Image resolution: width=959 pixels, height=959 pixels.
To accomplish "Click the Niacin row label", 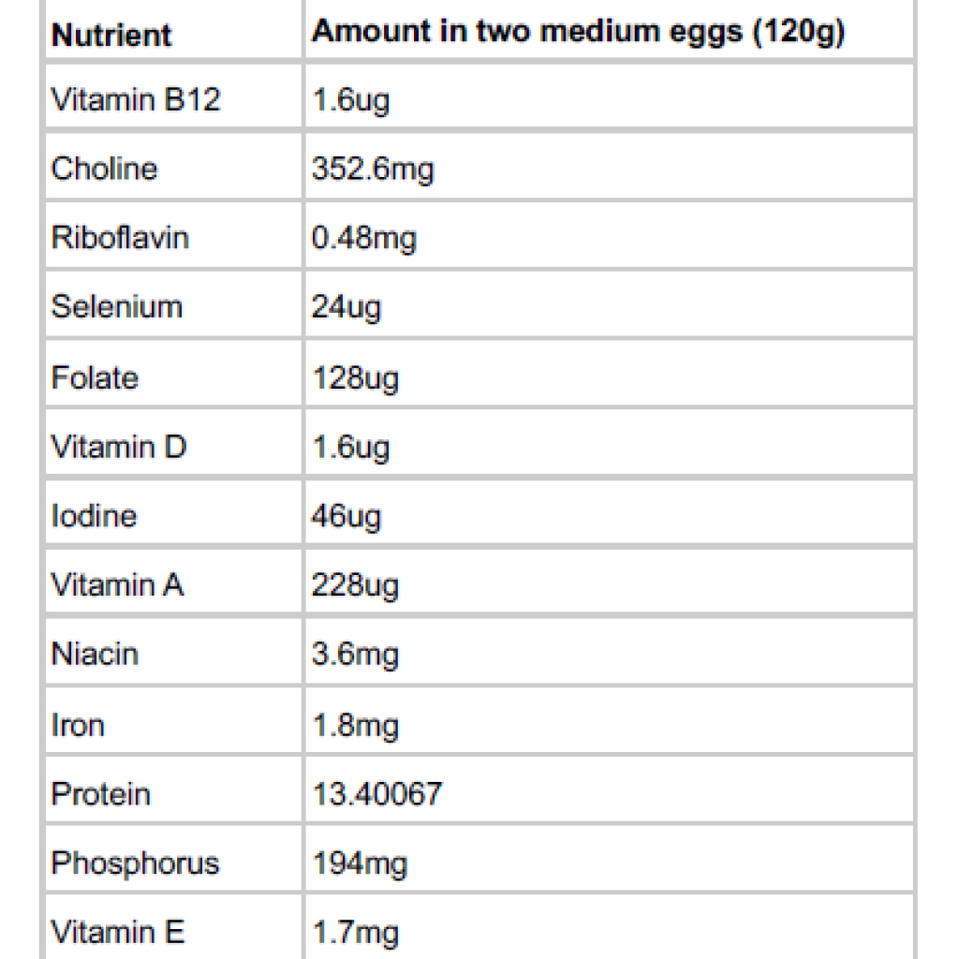I will point(95,653).
